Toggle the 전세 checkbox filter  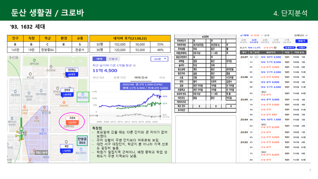[254, 35]
